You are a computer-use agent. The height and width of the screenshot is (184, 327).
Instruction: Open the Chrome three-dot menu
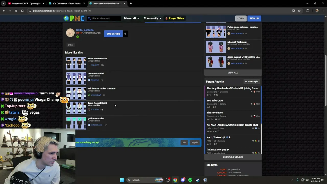pyautogui.click(x=323, y=11)
